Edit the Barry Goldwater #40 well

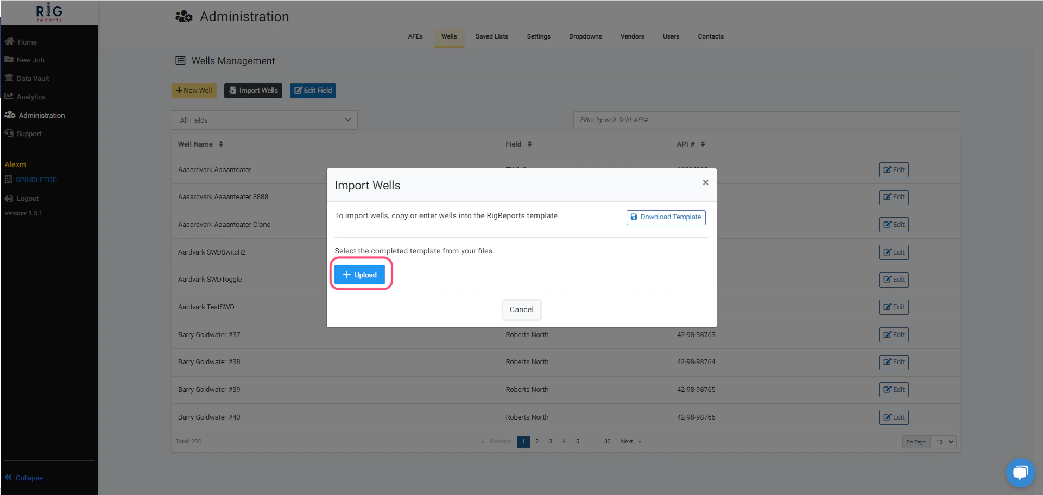coord(894,417)
